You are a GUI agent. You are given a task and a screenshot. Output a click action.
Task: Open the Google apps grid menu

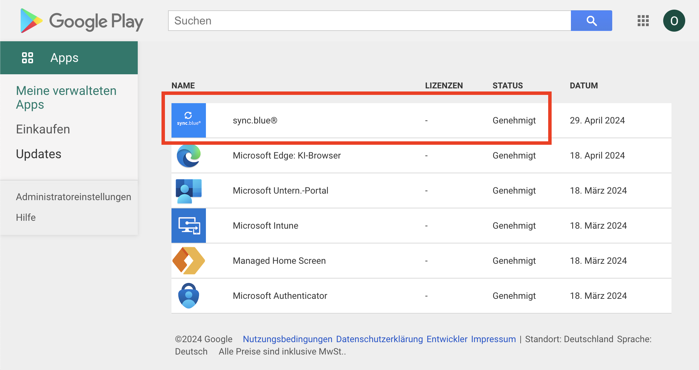(x=643, y=21)
